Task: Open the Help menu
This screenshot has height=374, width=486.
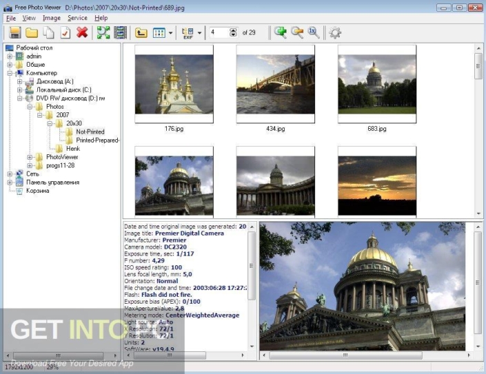Action: pos(101,18)
